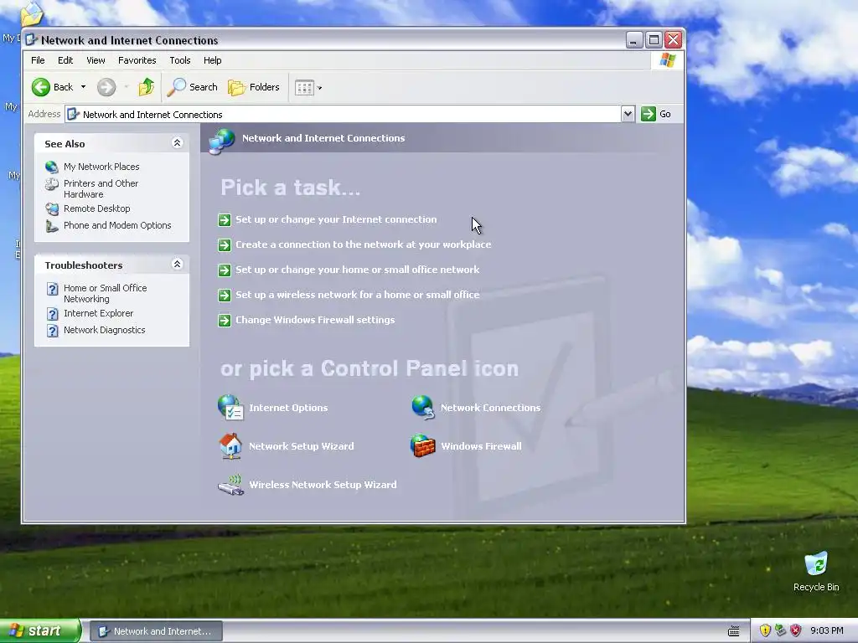The height and width of the screenshot is (643, 858).
Task: Select Network and Internet taskbar button
Action: 156,631
